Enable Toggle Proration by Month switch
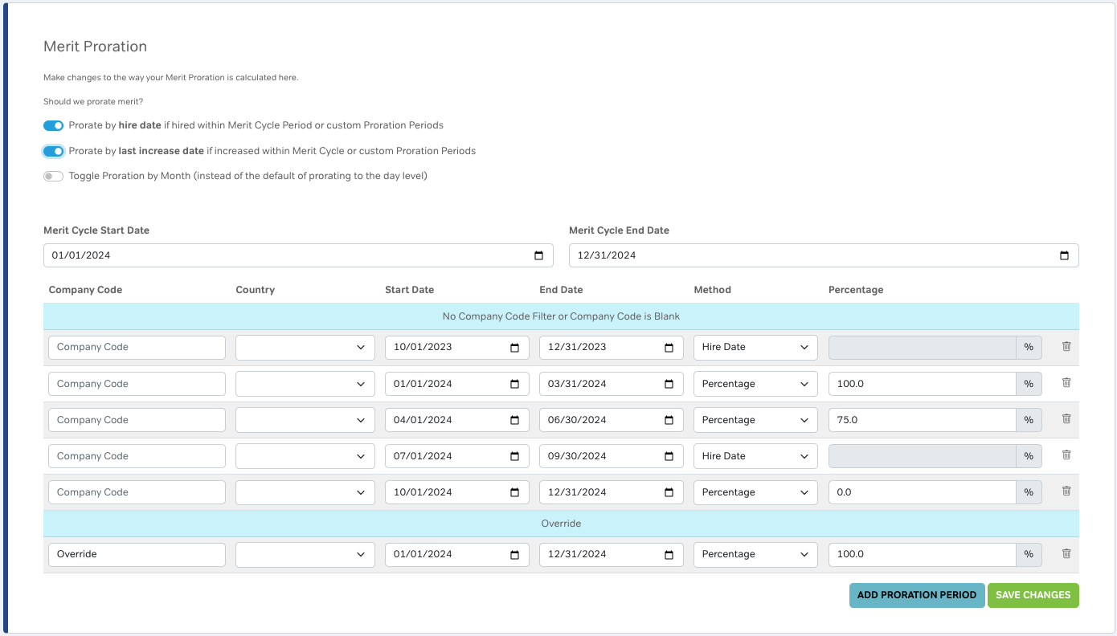This screenshot has height=636, width=1117. click(x=54, y=177)
